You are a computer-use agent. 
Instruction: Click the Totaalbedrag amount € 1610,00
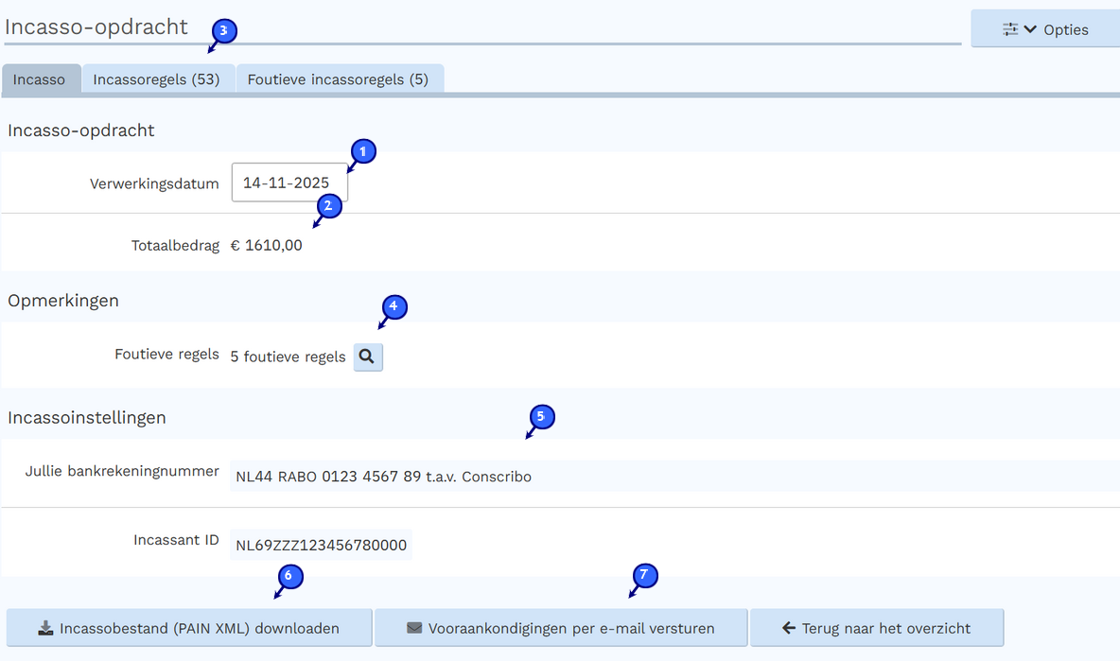[x=266, y=244]
